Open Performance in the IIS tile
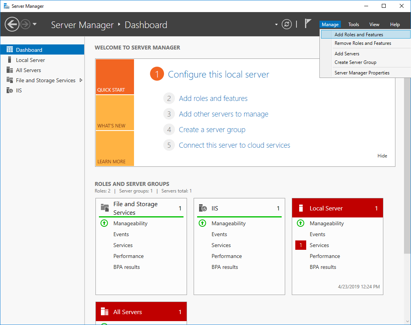 click(x=227, y=256)
